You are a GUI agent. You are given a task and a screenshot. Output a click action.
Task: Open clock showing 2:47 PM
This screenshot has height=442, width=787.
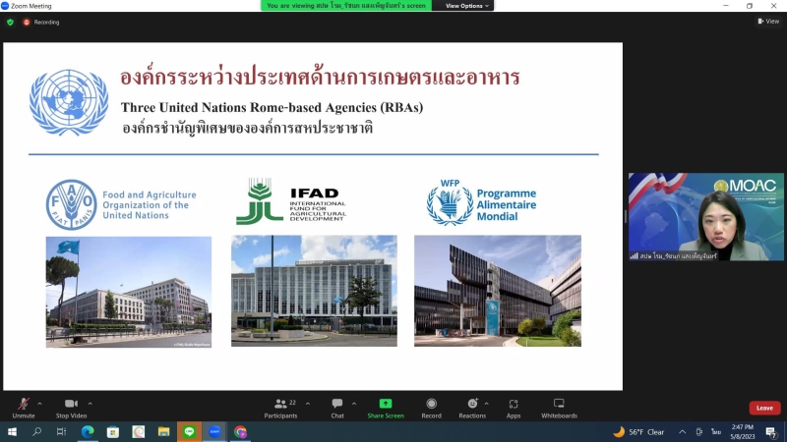point(743,432)
